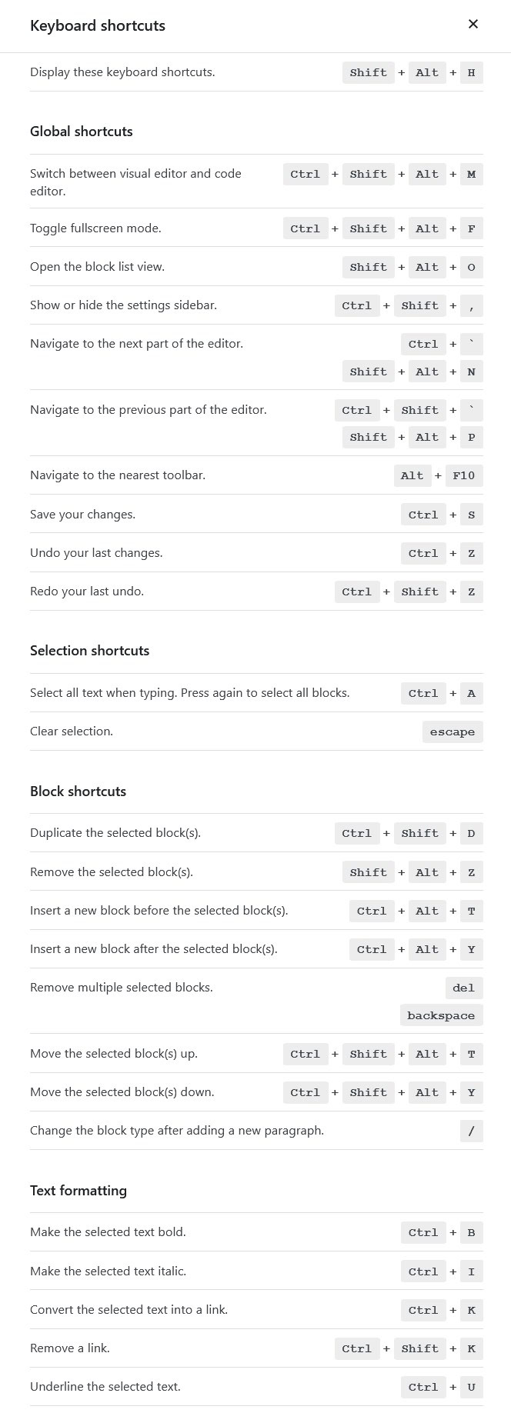
Task: Click the slash key badge for changing block type
Action: tap(471, 1131)
